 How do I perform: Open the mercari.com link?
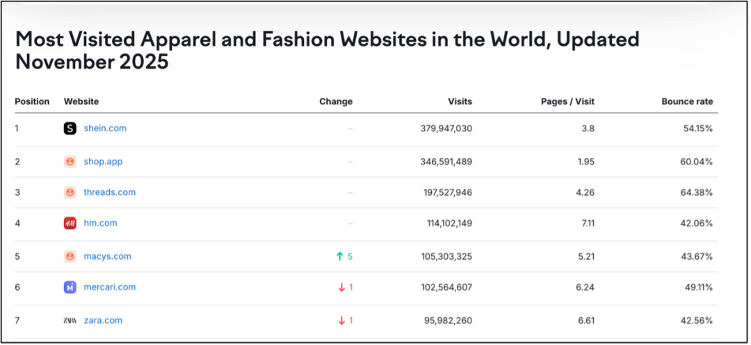(x=110, y=287)
